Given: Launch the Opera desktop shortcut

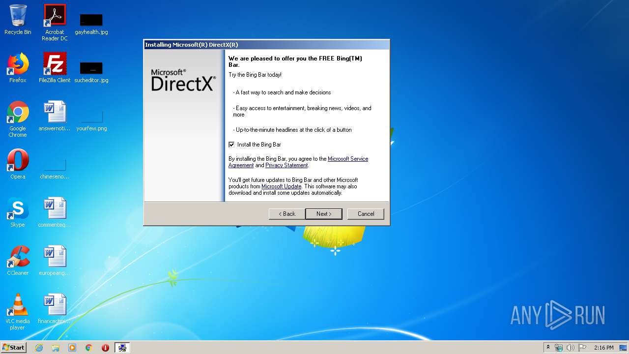Looking at the screenshot, I should click(18, 164).
